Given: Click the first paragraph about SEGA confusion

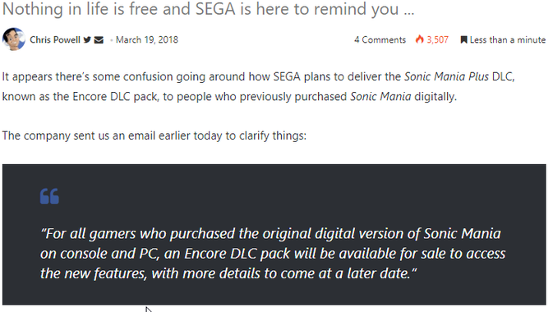Looking at the screenshot, I should click(x=258, y=87).
